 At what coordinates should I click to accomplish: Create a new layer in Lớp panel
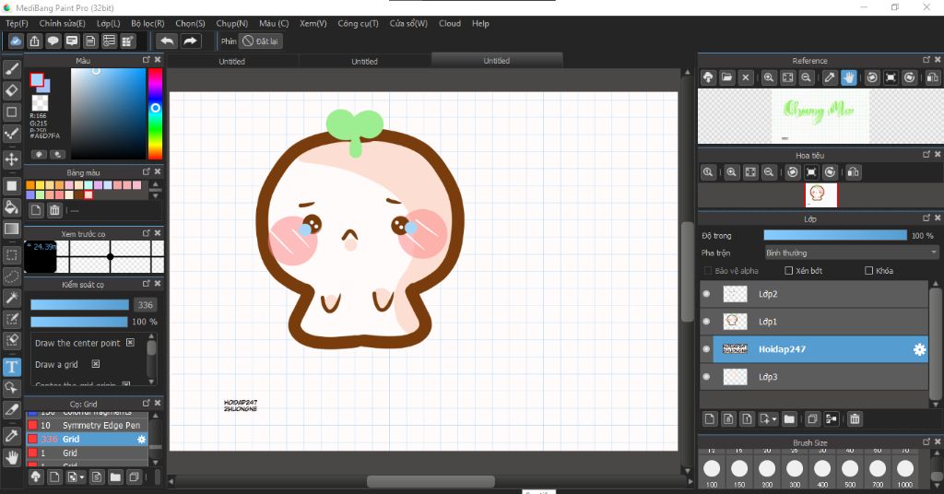coord(710,418)
